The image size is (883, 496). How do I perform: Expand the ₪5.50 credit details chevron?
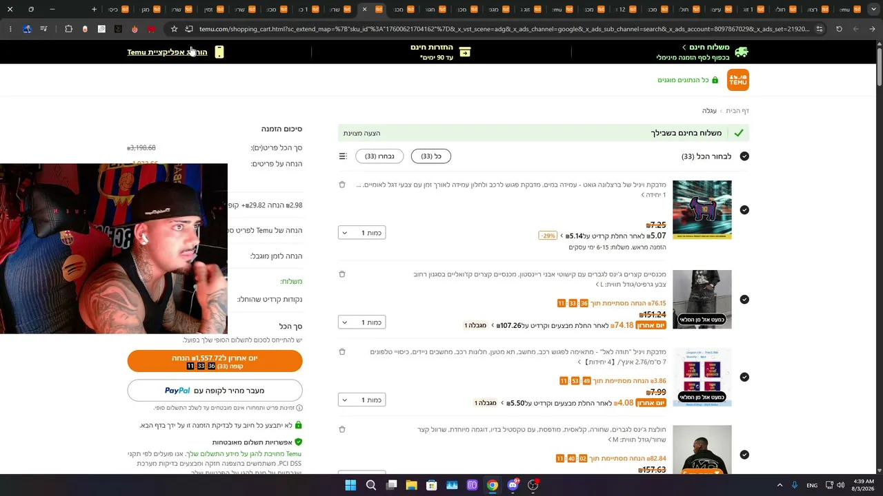(502, 403)
